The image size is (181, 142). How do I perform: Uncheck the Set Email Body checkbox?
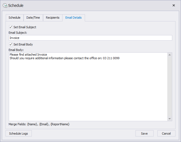(x=11, y=44)
